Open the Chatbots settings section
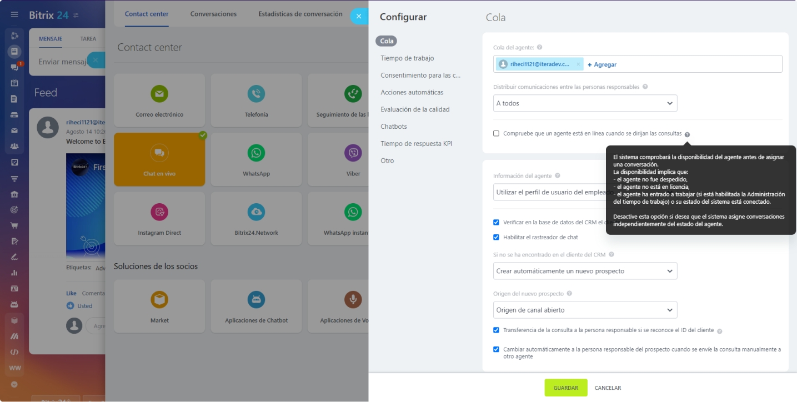The width and height of the screenshot is (797, 402). coord(394,127)
